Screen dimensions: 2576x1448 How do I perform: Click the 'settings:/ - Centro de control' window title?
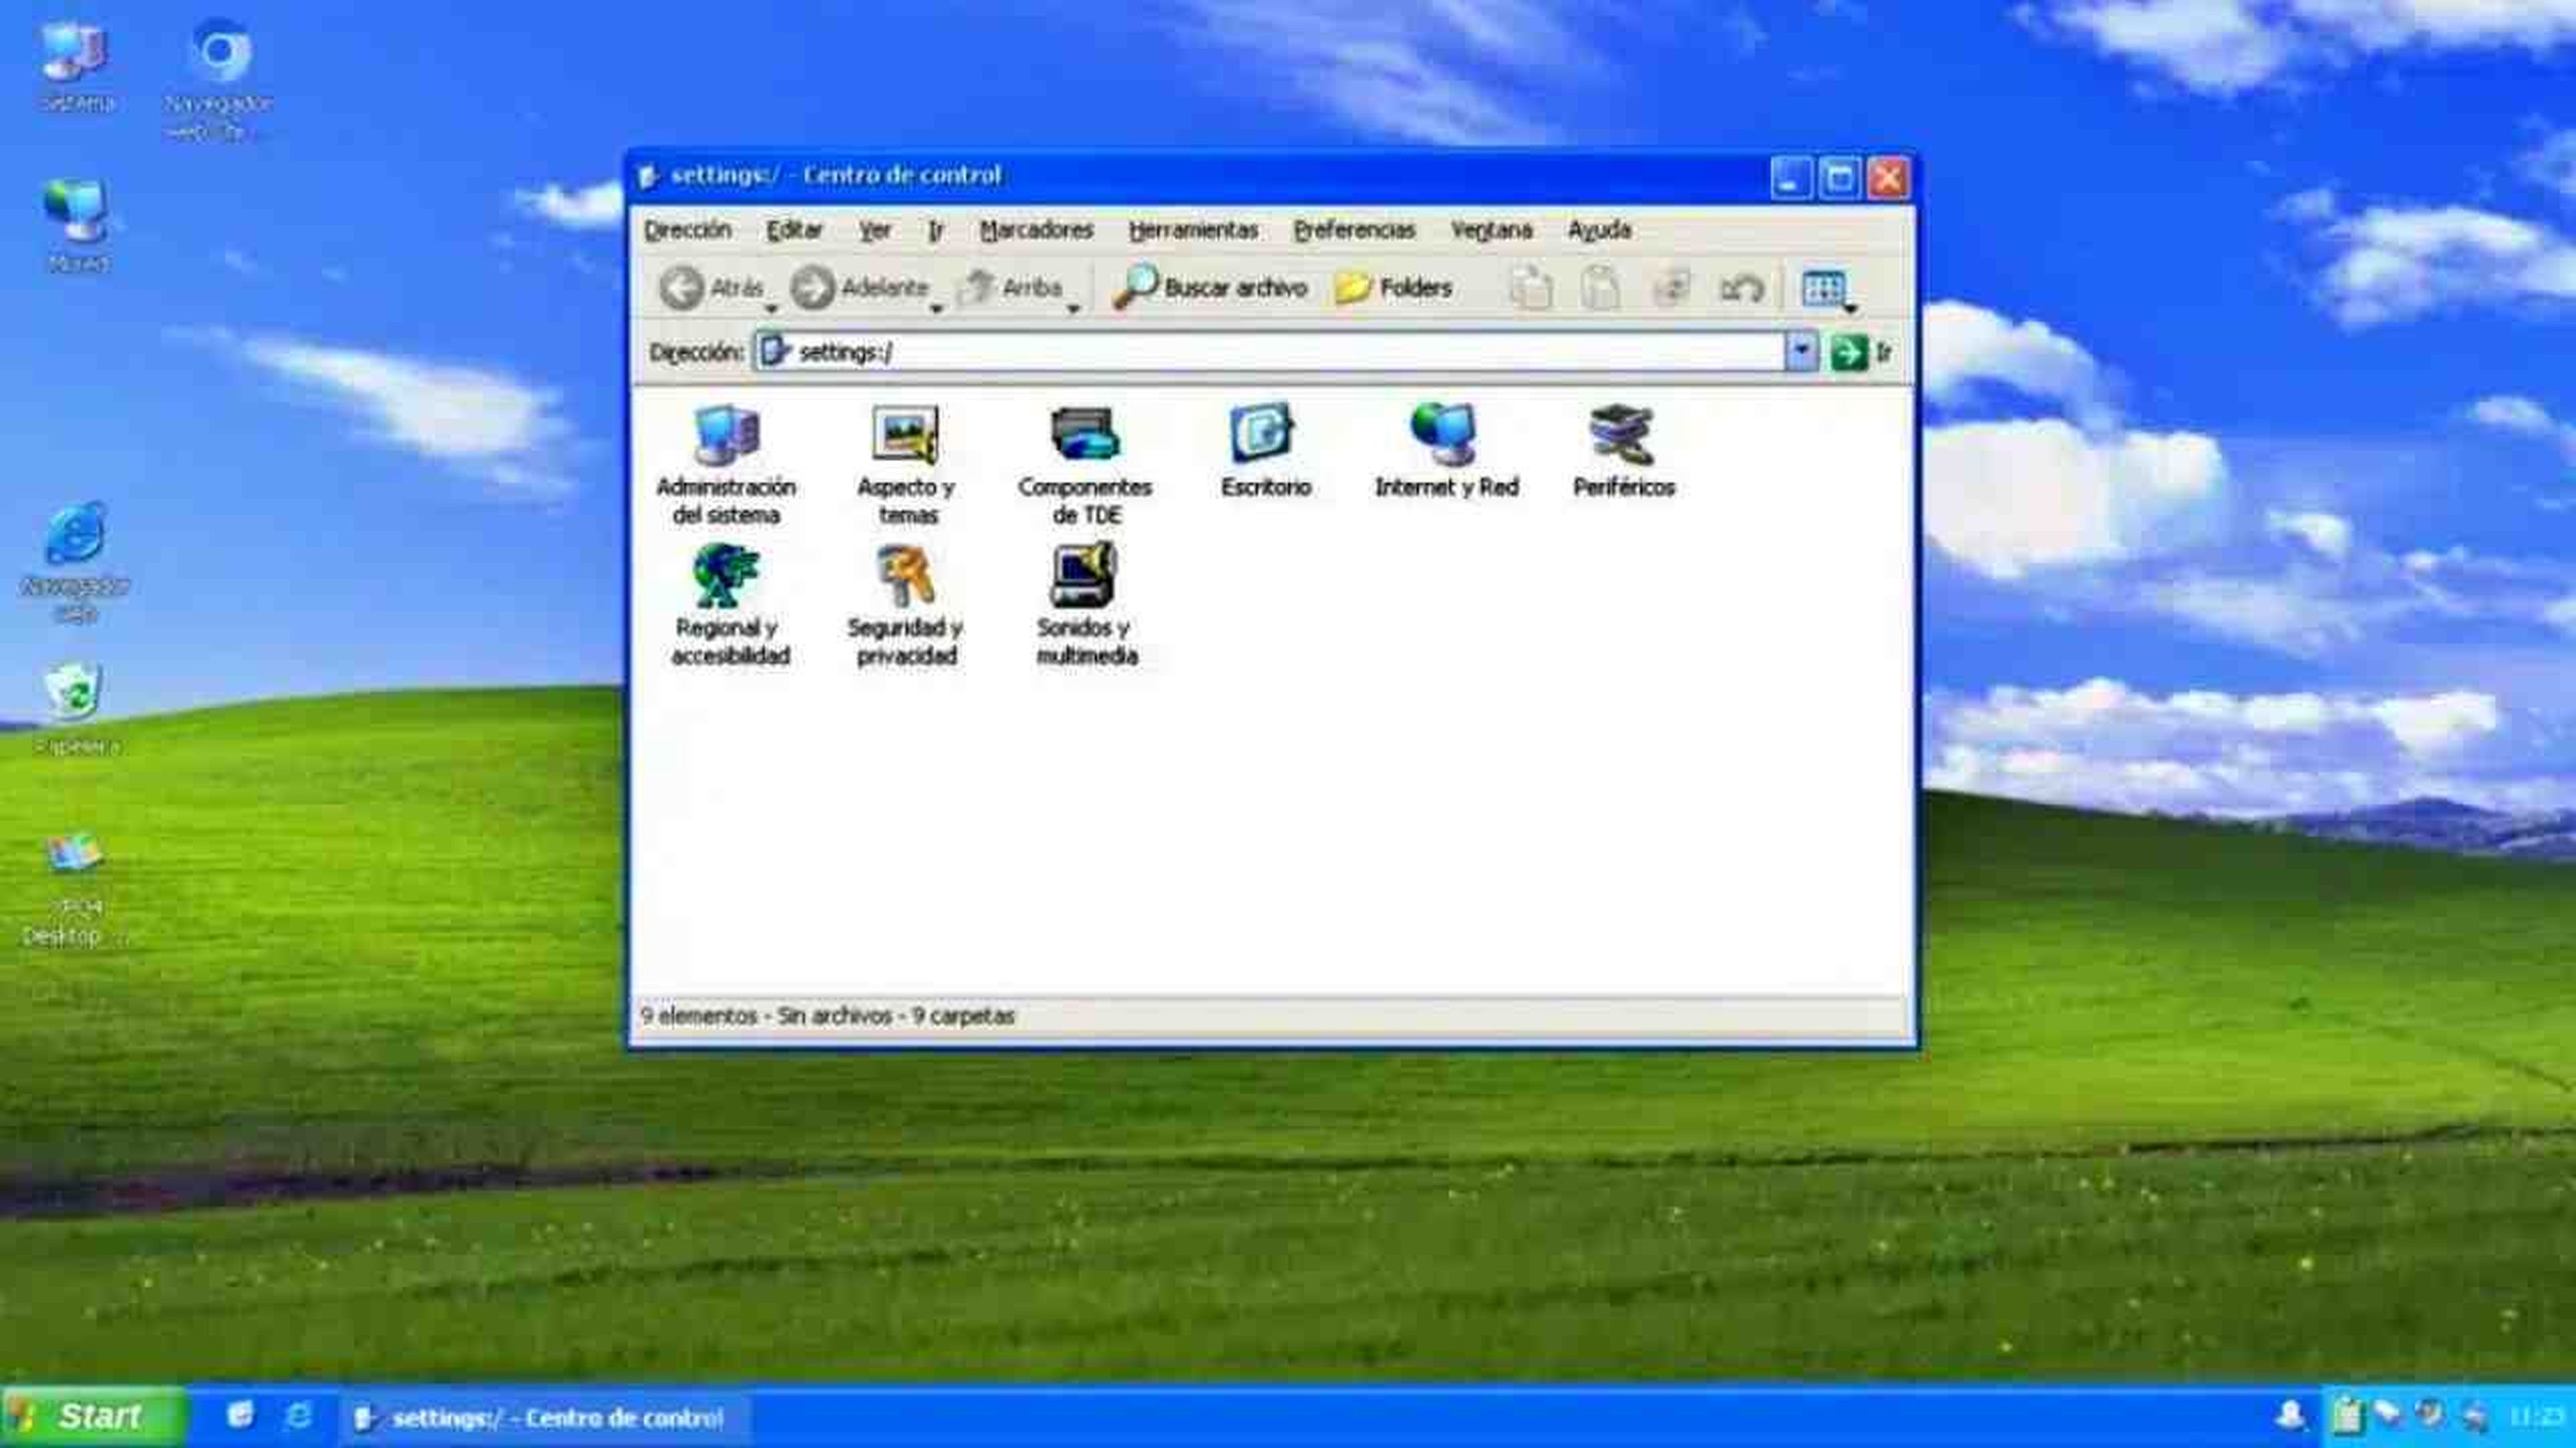click(x=835, y=175)
